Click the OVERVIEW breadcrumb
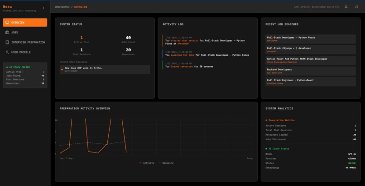The height and width of the screenshot is (186, 365). coord(81,7)
